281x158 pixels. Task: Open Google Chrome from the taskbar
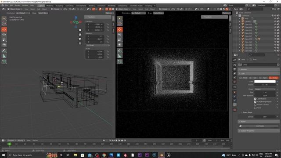[104, 155]
